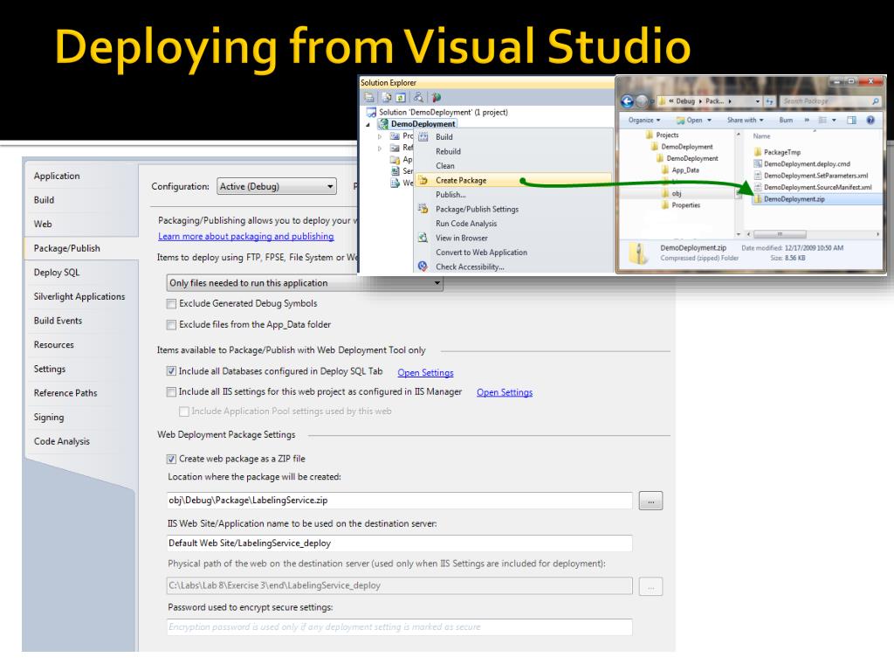Click large zip folder icon in Explorer details pane
The height and width of the screenshot is (671, 894).
[638, 253]
